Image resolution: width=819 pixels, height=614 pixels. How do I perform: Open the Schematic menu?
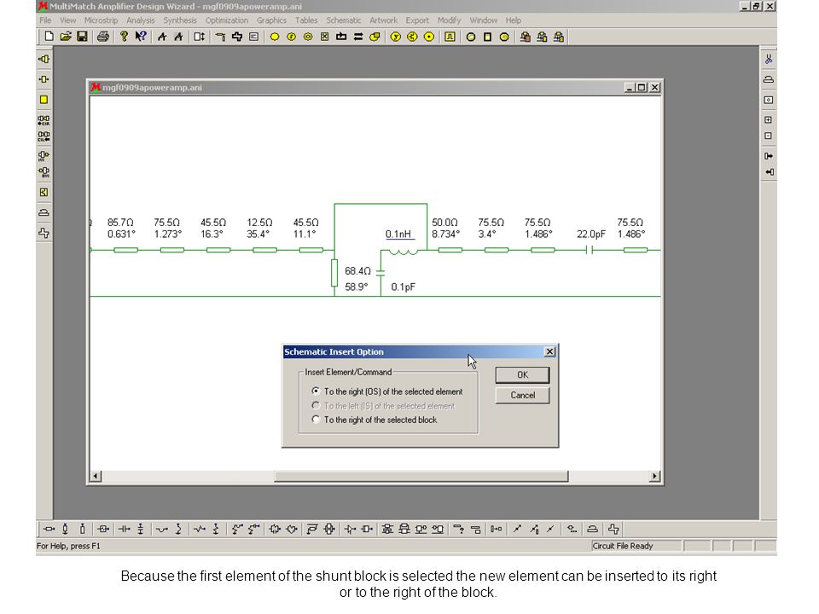pos(344,20)
